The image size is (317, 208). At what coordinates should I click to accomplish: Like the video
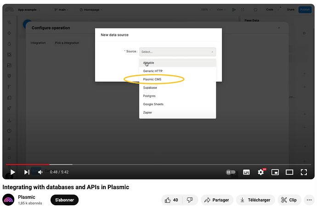pos(171,200)
